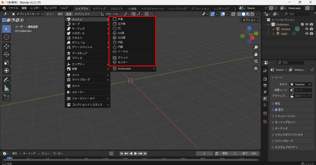The width and height of the screenshot is (316, 165).
Task: Select the Measure tool
Action: (6, 88)
